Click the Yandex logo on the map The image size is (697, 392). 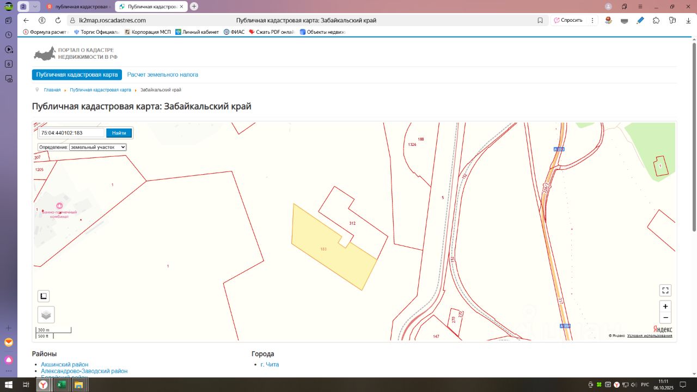[x=663, y=329]
